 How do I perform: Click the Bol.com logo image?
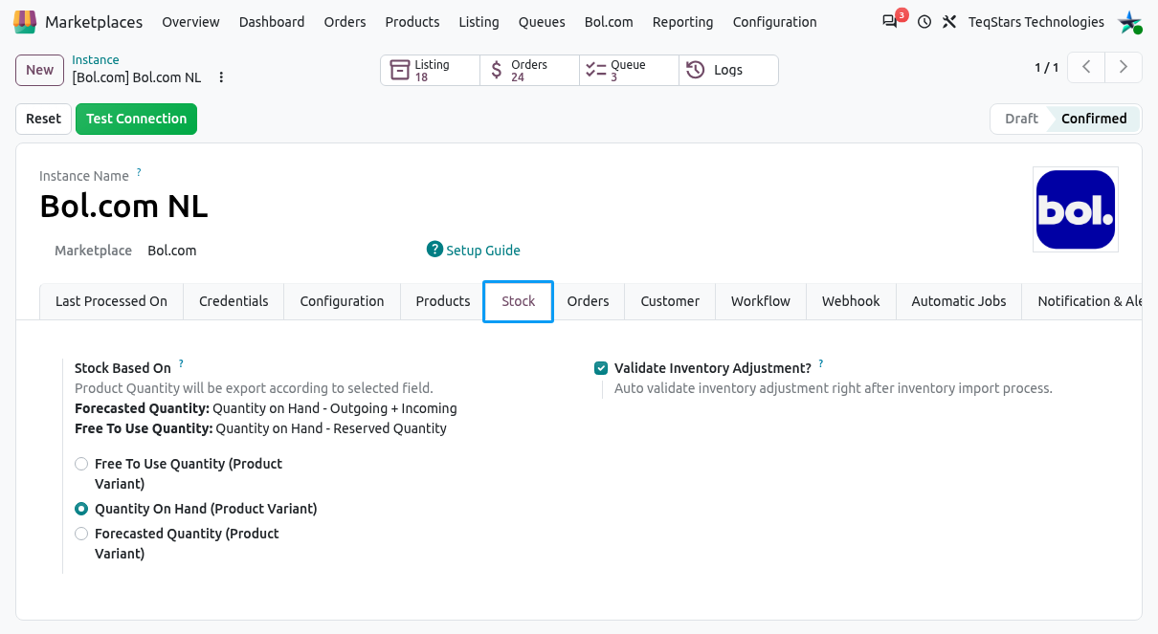click(1076, 209)
